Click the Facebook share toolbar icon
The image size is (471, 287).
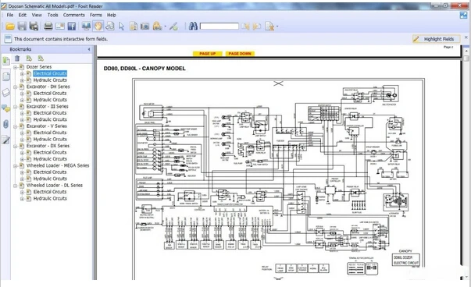point(72,27)
